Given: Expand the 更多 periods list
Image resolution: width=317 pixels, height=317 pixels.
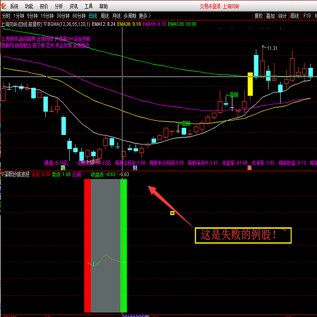Looking at the screenshot, I should click(x=145, y=16).
